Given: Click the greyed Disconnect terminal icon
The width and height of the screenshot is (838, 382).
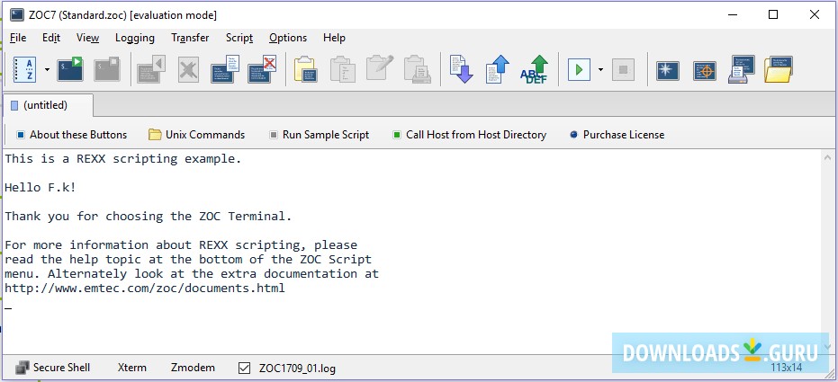Looking at the screenshot, I should point(107,69).
